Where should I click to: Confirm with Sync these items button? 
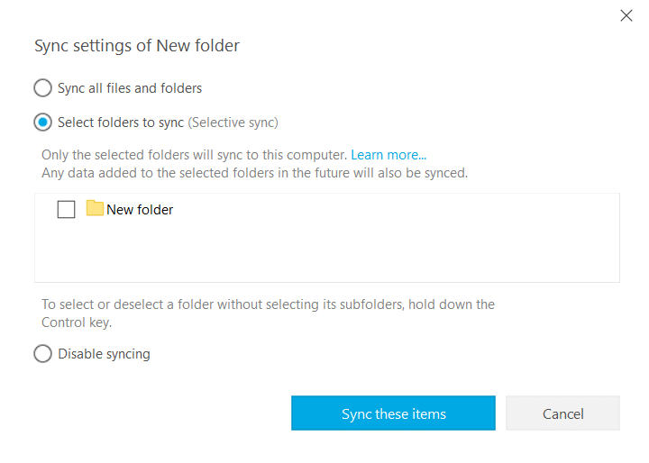tap(393, 413)
